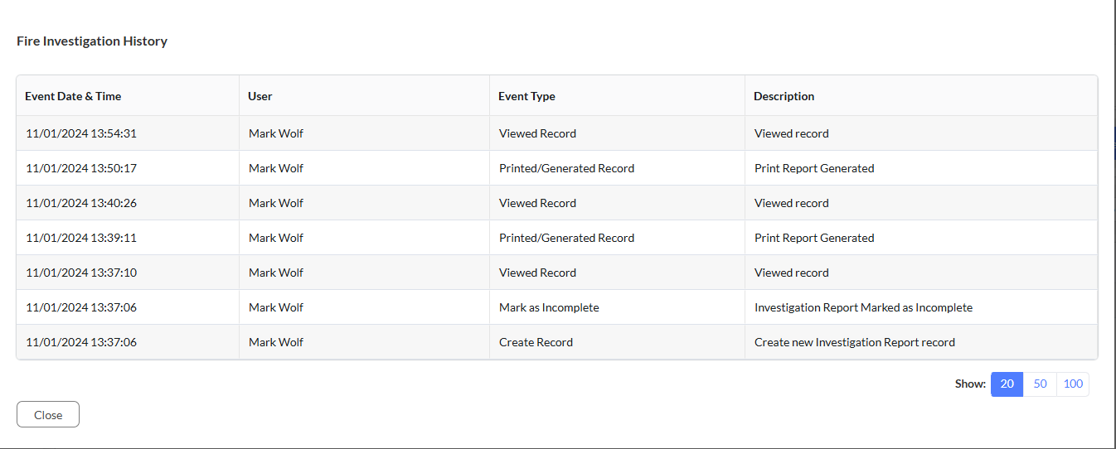Select the 13:37:10 Viewed Record row

point(557,273)
